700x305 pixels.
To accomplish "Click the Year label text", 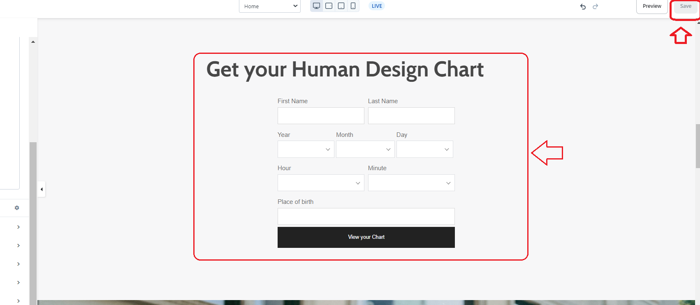I will (284, 135).
